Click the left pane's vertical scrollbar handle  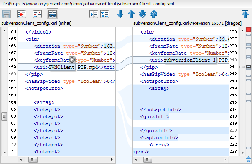4,116
